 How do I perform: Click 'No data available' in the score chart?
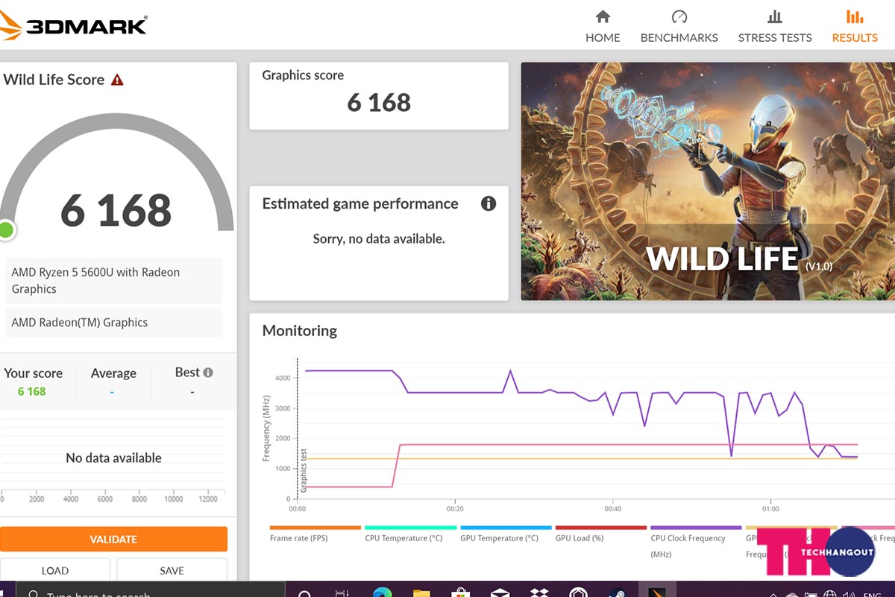(113, 458)
